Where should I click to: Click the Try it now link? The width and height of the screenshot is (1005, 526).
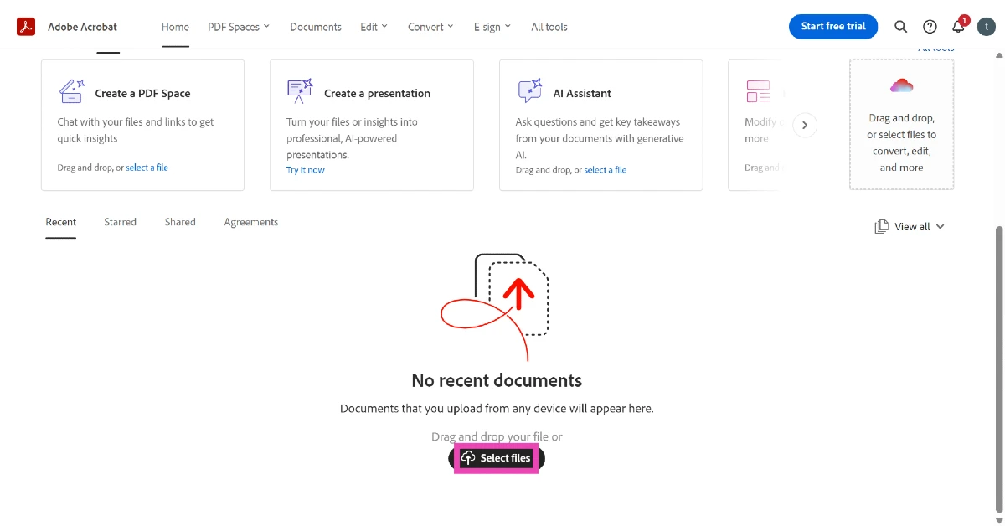(x=305, y=169)
